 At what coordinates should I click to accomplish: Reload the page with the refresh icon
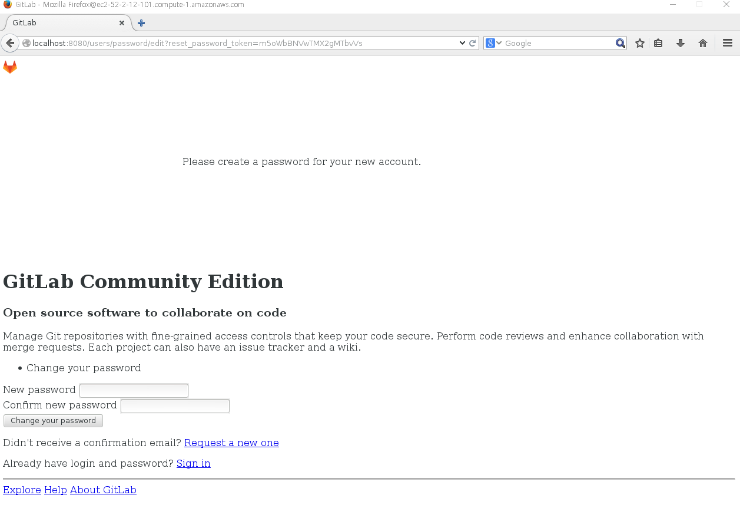(x=472, y=43)
